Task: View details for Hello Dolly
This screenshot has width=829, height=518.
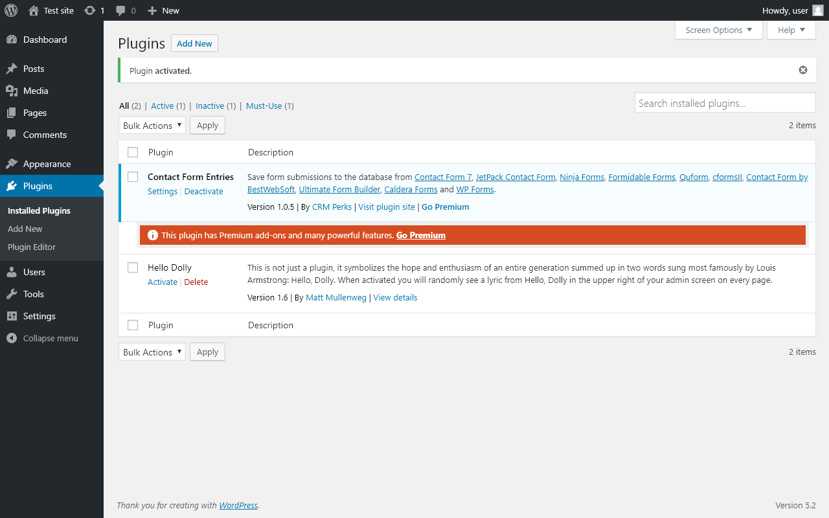Action: 395,297
